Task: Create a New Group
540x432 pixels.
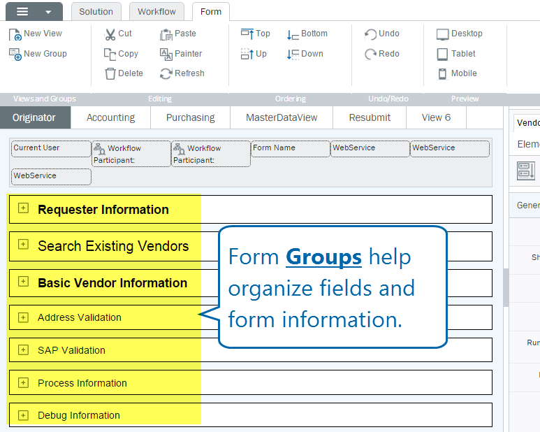Action: point(38,54)
